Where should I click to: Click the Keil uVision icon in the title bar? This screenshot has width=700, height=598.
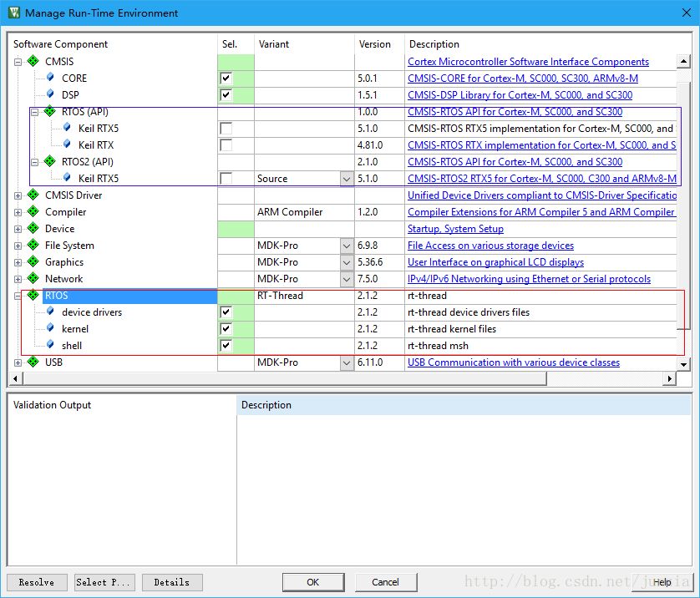pyautogui.click(x=14, y=13)
